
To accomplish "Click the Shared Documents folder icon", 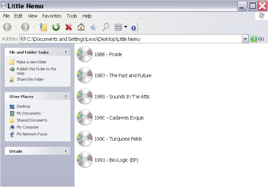I will (x=12, y=120).
